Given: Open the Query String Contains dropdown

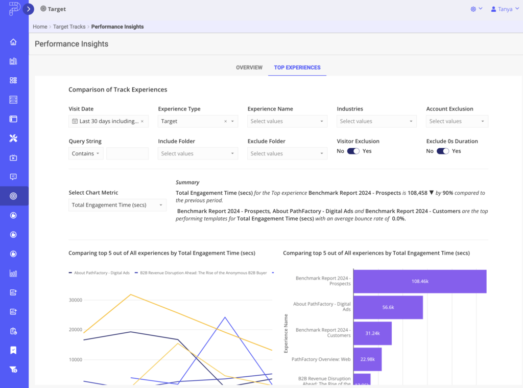Looking at the screenshot, I should coord(86,153).
